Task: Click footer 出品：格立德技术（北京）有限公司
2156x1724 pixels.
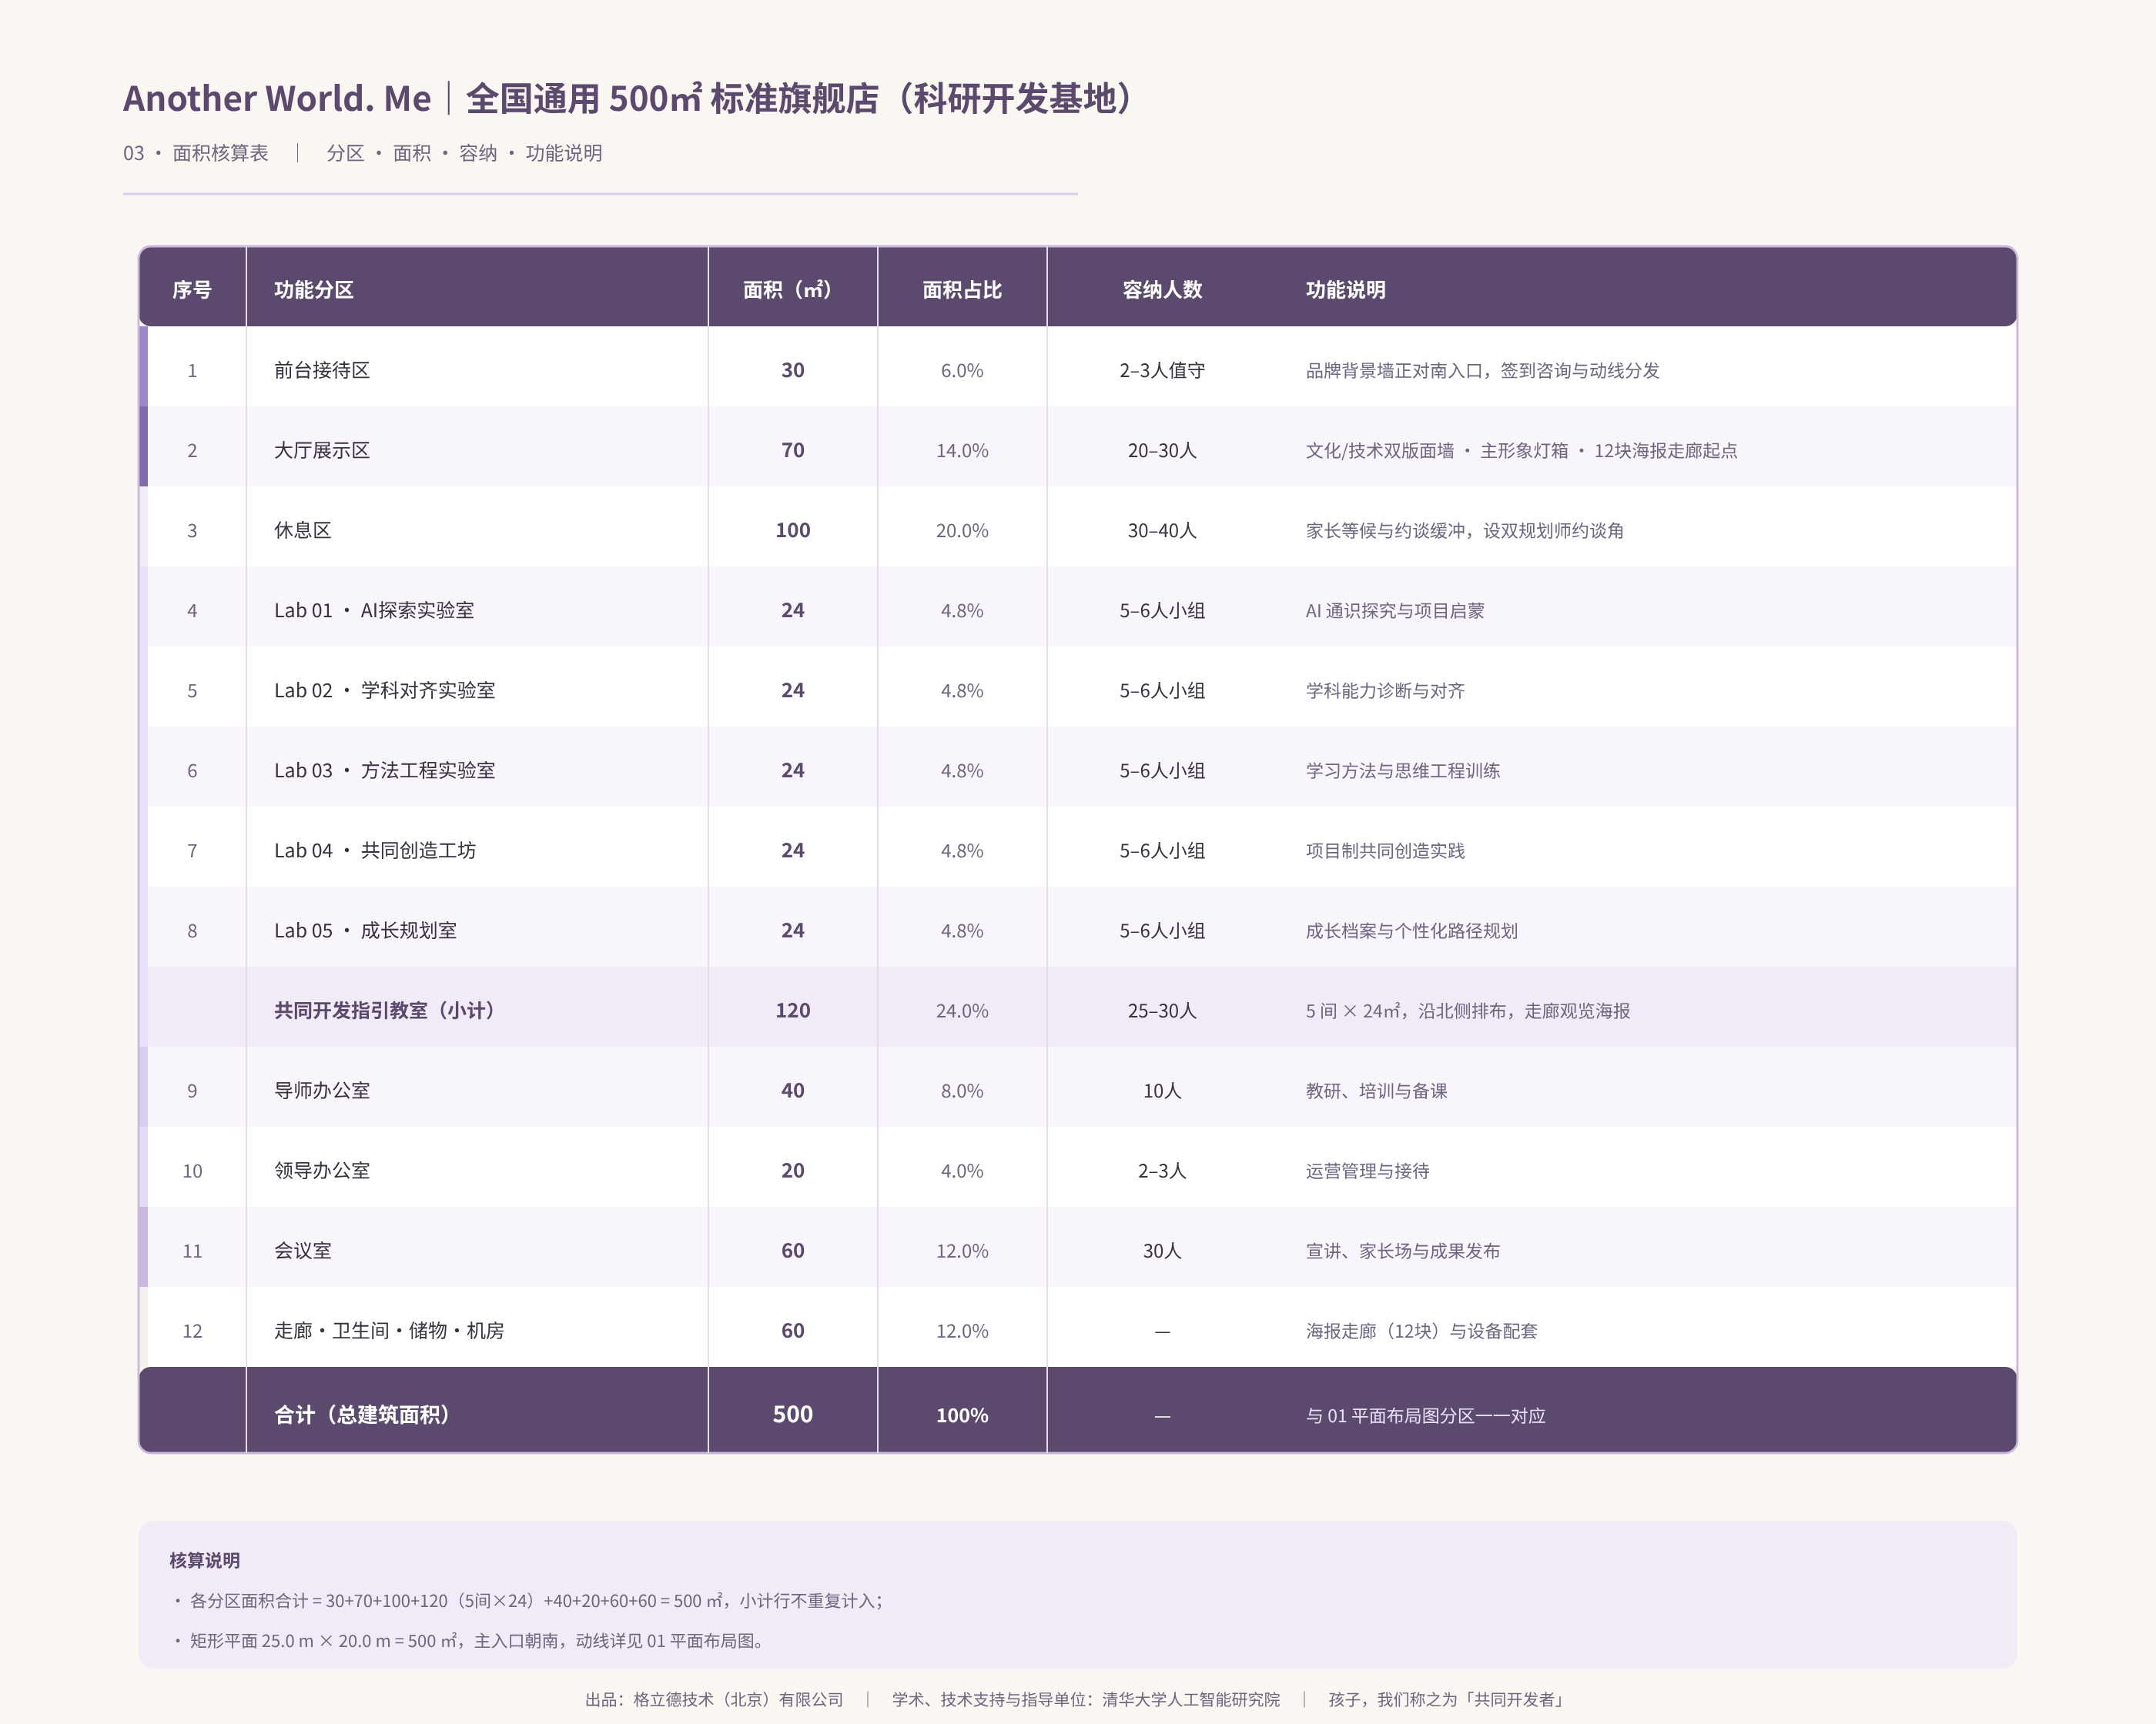Action: tap(714, 1699)
